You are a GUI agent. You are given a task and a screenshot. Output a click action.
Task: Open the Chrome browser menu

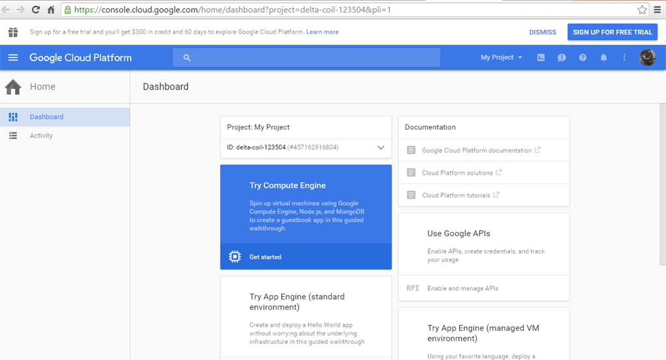coord(657,10)
